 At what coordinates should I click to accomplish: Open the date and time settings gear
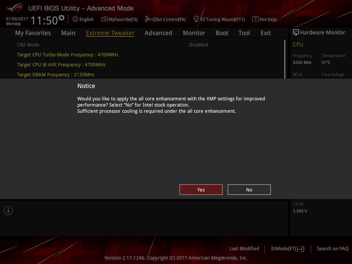pos(62,18)
